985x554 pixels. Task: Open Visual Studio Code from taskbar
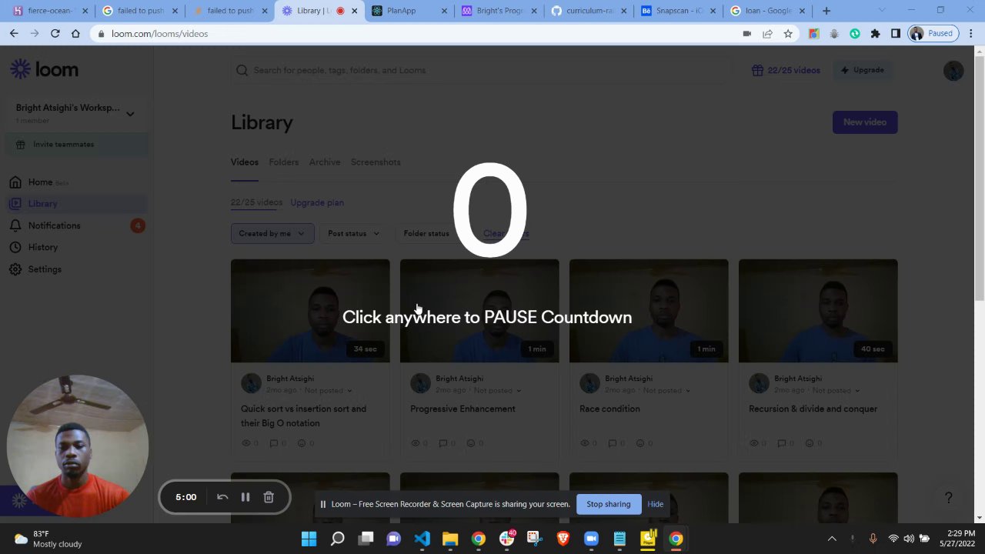click(422, 539)
